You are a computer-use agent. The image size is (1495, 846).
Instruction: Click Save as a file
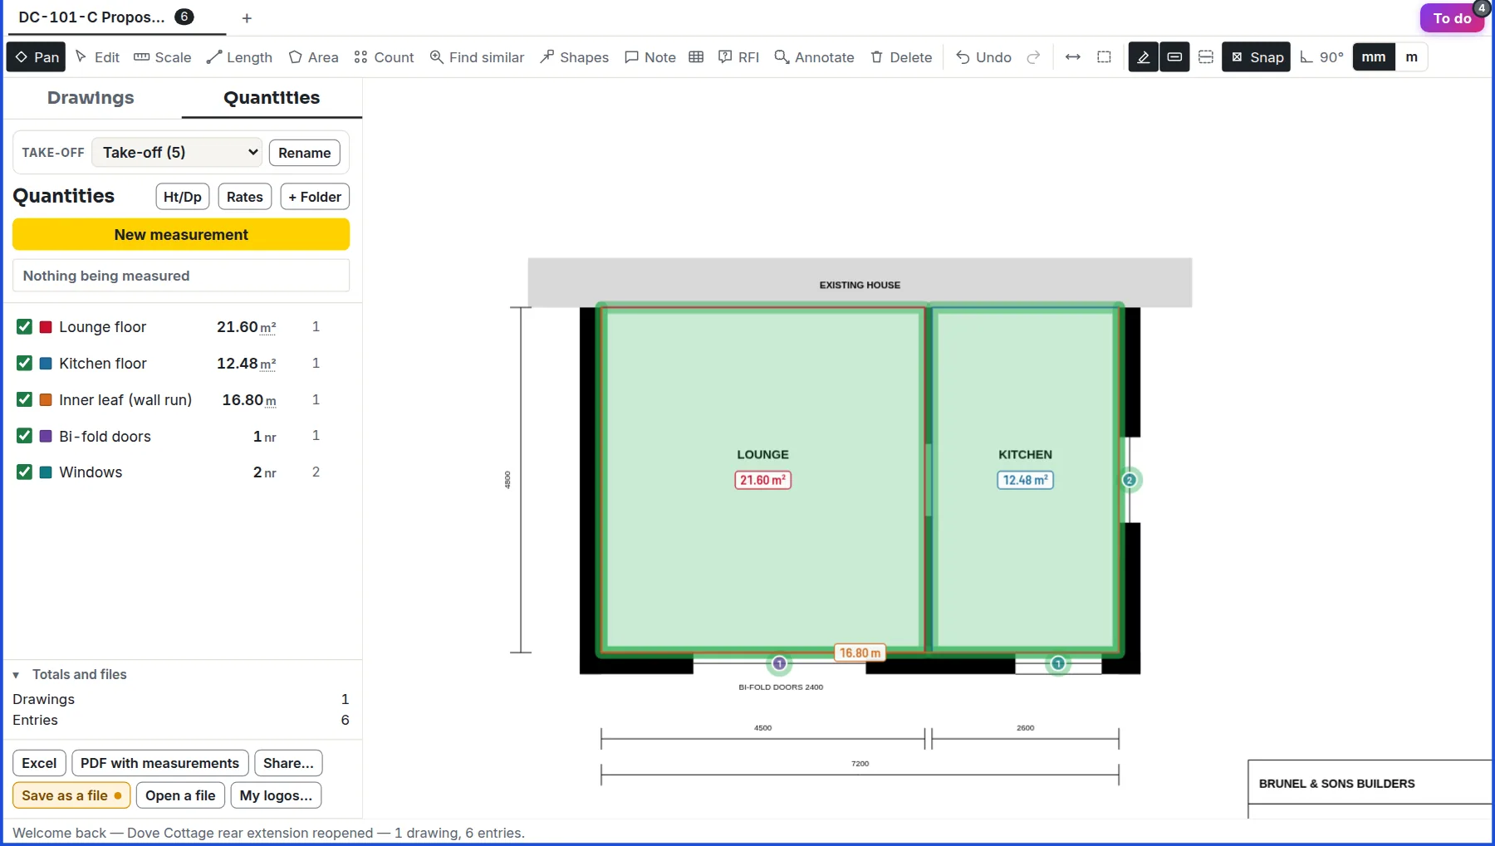pyautogui.click(x=71, y=795)
